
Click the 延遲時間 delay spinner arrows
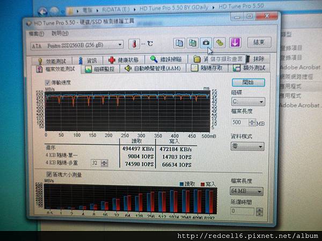point(260,212)
